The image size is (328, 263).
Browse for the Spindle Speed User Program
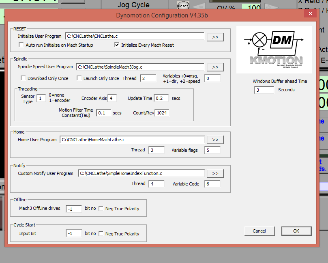[x=215, y=67]
